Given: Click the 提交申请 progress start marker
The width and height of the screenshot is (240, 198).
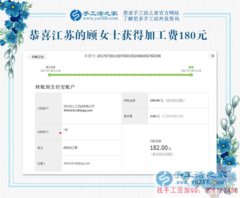Looking at the screenshot, I should (x=49, y=75).
